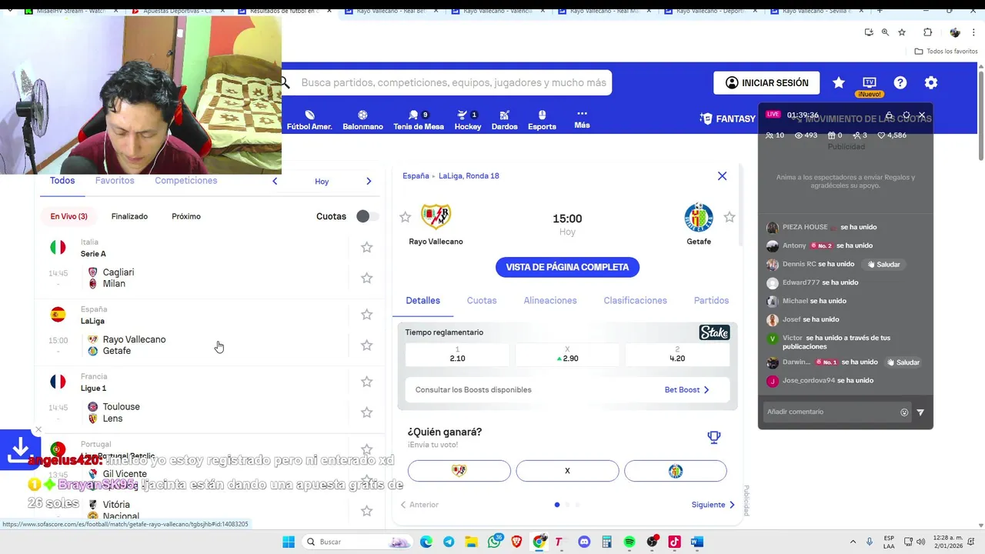Open the Balonmano sport category
The image size is (985, 554).
[362, 120]
